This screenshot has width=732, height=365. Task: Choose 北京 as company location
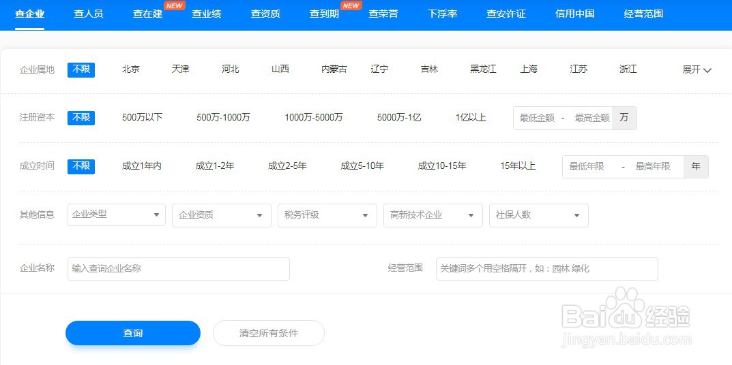click(x=131, y=69)
